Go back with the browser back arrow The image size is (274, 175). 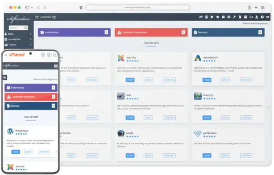click(38, 8)
